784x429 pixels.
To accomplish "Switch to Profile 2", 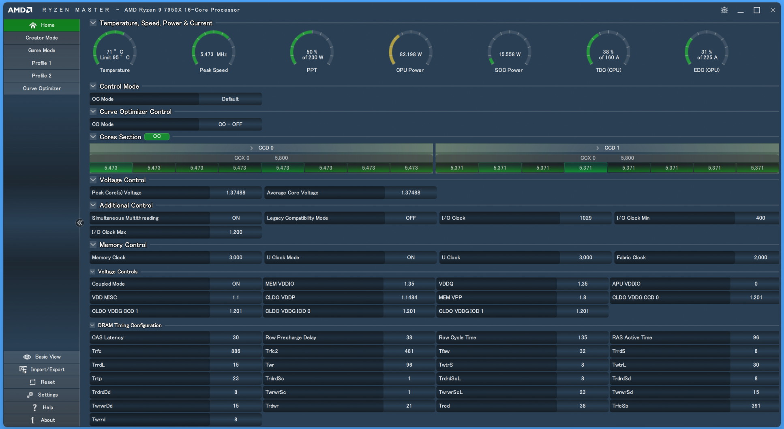I will click(42, 76).
